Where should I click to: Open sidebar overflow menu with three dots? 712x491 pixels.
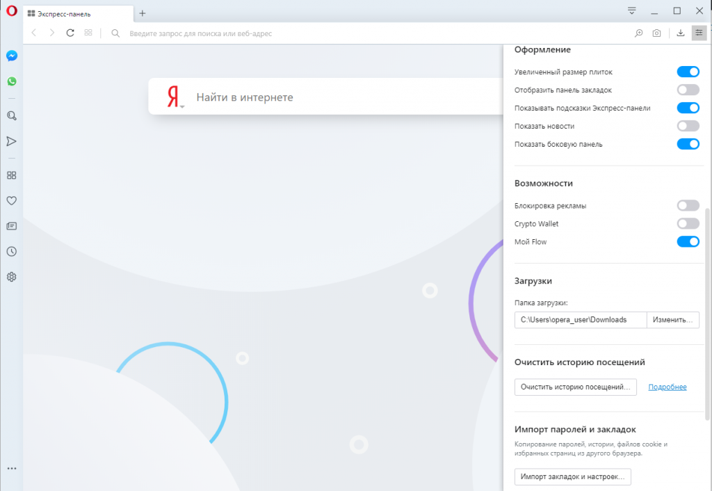[11, 469]
